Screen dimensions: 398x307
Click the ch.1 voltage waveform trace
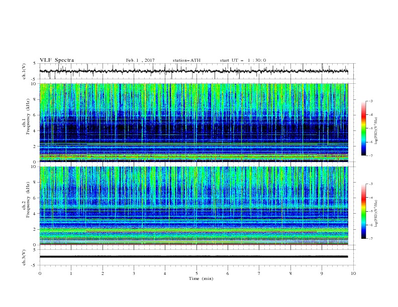(193, 71)
